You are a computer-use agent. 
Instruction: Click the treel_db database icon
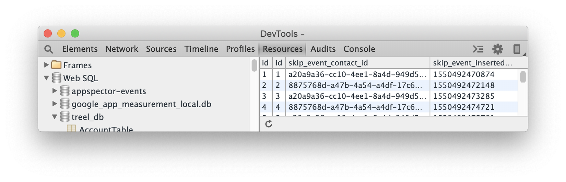pyautogui.click(x=65, y=117)
